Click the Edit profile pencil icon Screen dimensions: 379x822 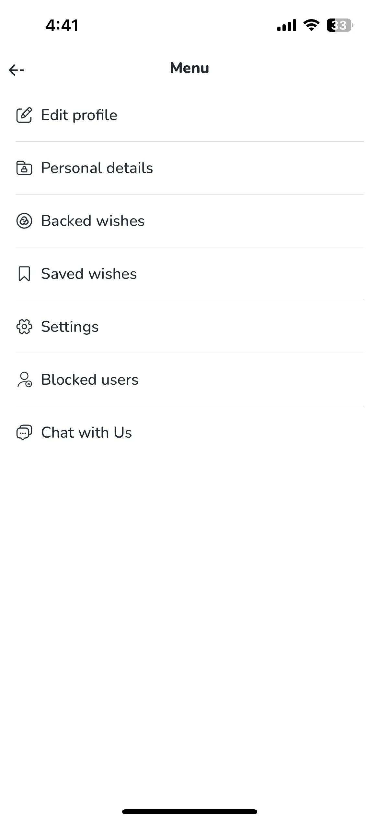24,115
